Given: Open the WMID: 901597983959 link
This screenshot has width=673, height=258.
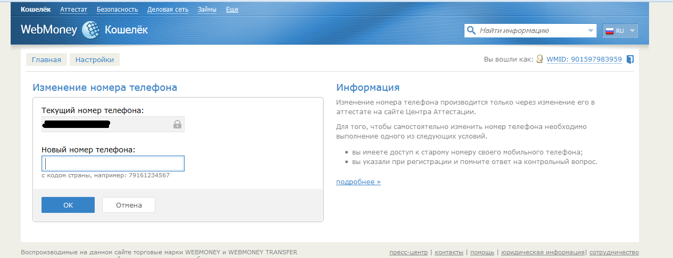Looking at the screenshot, I should 584,59.
